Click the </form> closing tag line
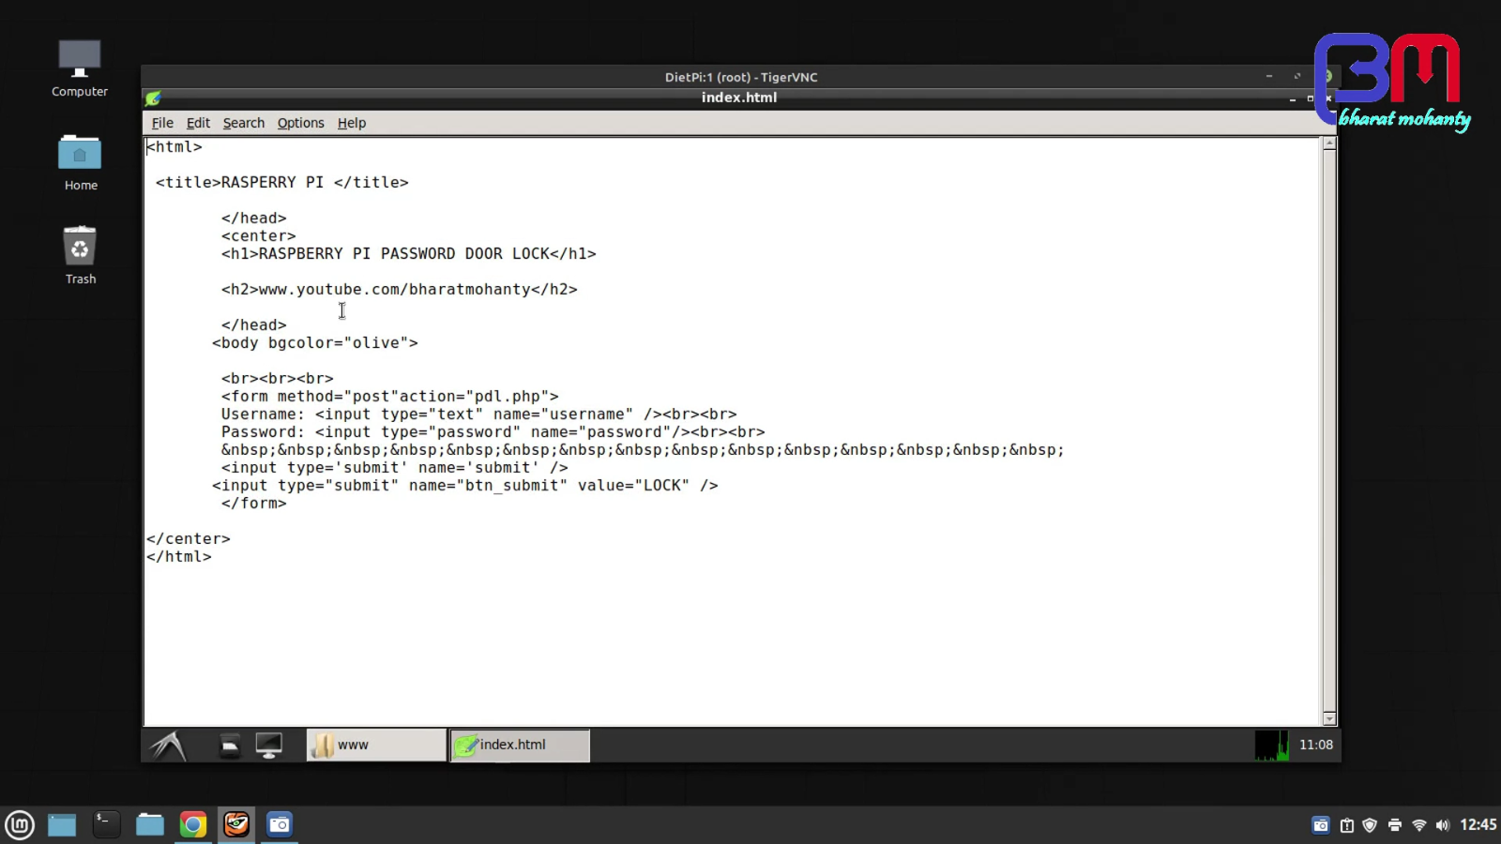1501x844 pixels. point(254,504)
